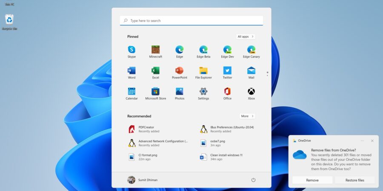Show All apps list
383x191 pixels.
[x=246, y=37]
